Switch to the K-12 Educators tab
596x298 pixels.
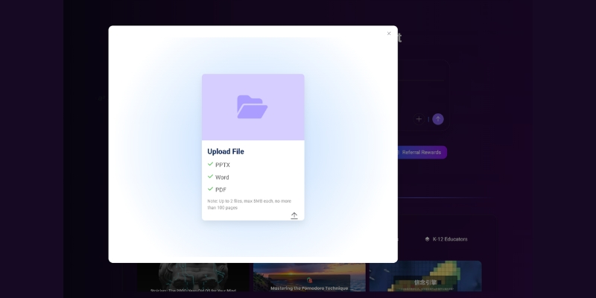tap(450, 239)
